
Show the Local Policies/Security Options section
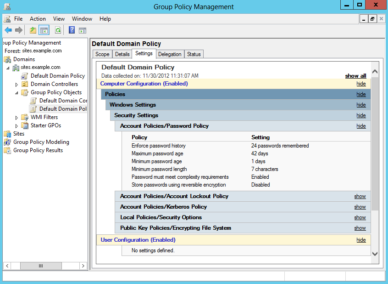pyautogui.click(x=360, y=217)
